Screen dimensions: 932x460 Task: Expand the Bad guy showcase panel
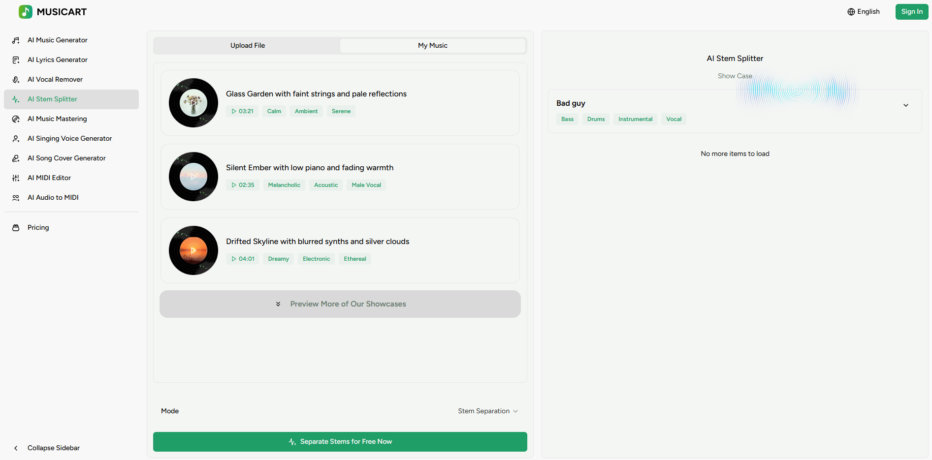click(906, 105)
